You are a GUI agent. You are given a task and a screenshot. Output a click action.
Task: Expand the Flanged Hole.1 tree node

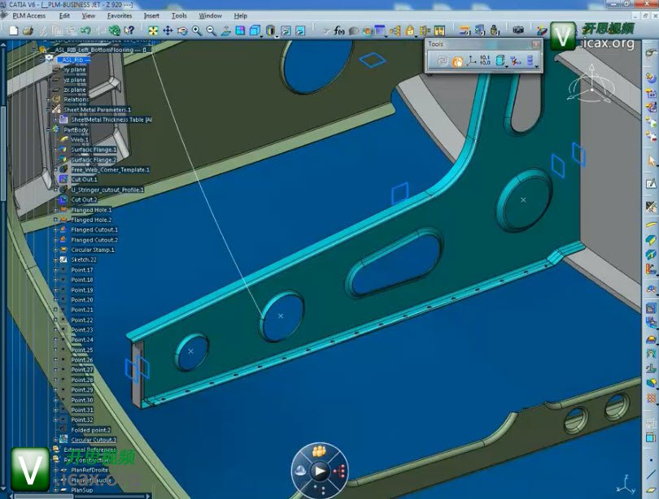(55, 210)
